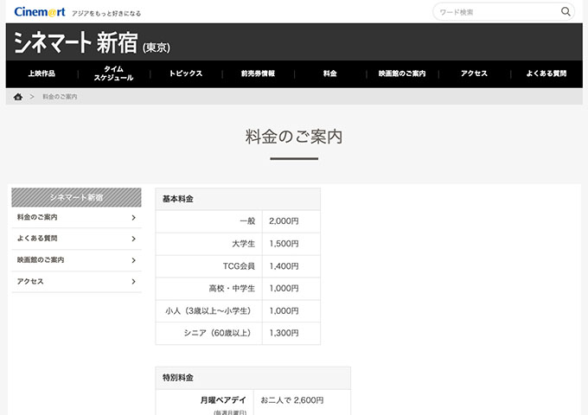The image size is (588, 415).
Task: Click the chevron beside sidebar アクセス
Action: 133,282
